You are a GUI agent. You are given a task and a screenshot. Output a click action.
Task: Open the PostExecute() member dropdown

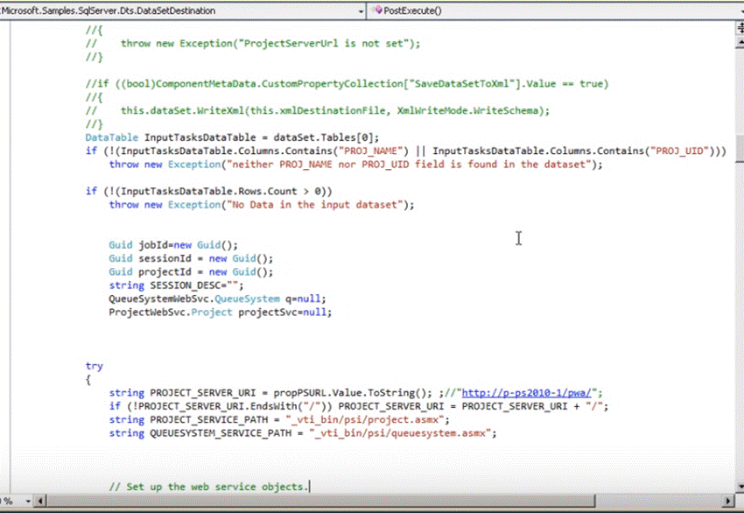point(555,11)
